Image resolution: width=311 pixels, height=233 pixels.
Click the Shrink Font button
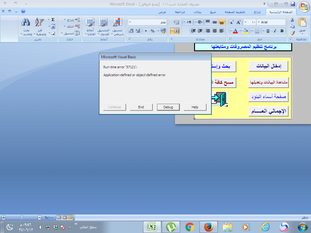coord(232,22)
